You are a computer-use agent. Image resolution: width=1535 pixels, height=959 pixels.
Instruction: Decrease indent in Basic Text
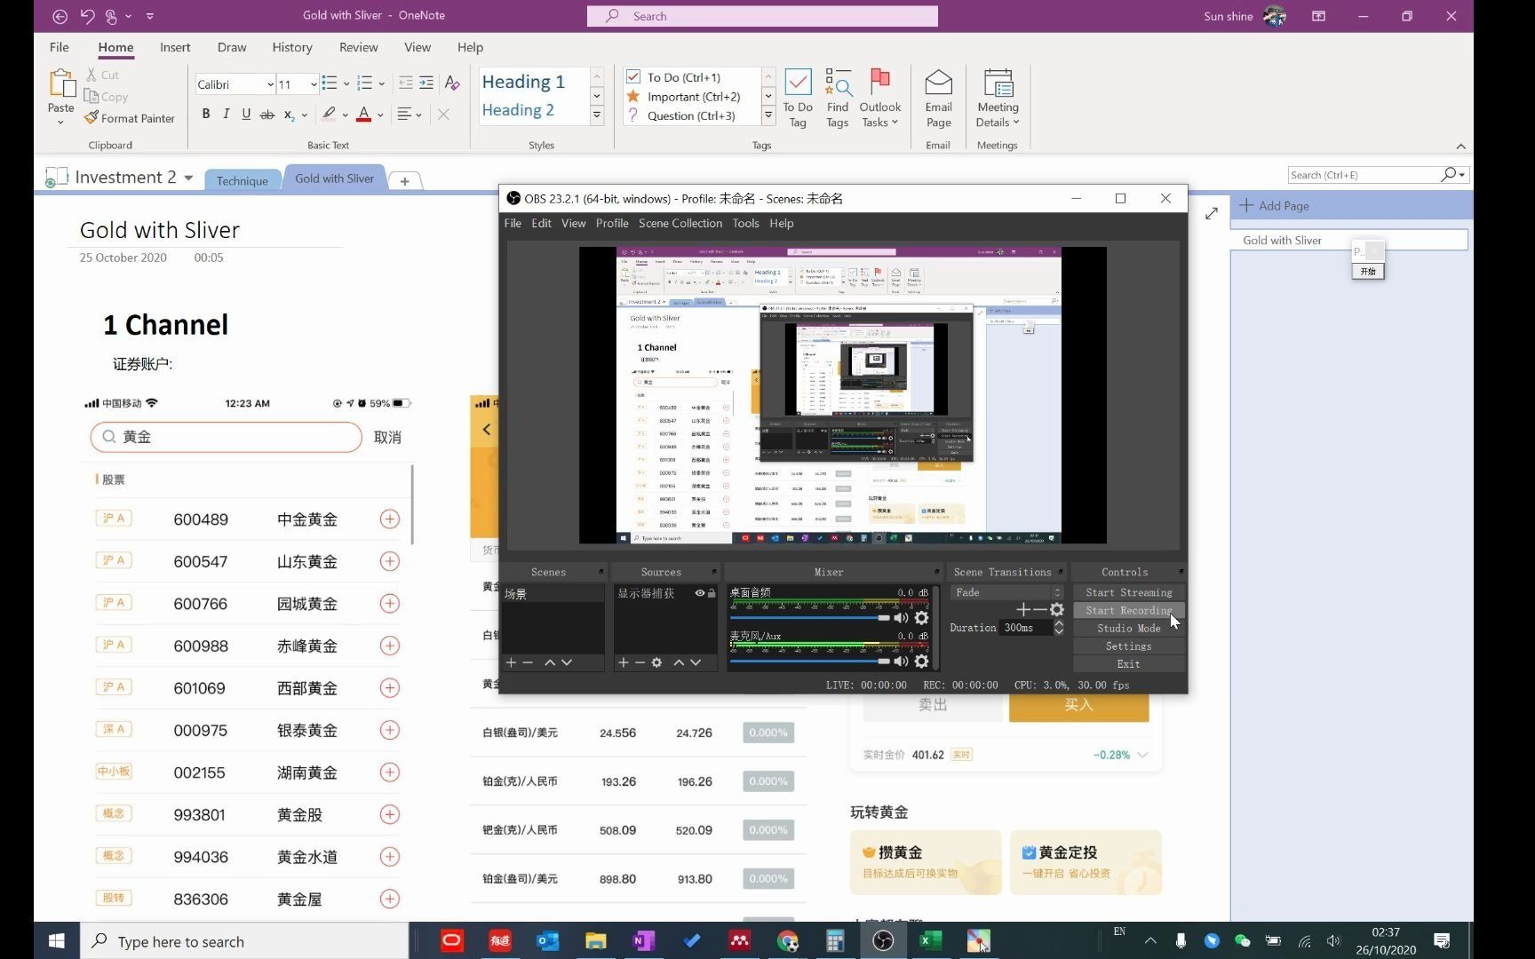click(x=406, y=83)
